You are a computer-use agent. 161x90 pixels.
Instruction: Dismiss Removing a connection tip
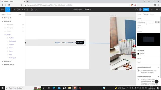(x=158, y=67)
